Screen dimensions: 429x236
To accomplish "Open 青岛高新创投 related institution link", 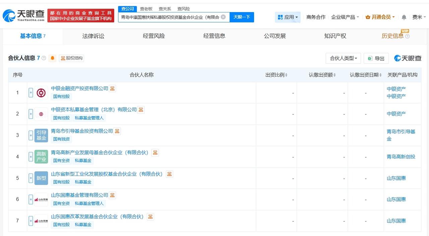I will point(401,157).
